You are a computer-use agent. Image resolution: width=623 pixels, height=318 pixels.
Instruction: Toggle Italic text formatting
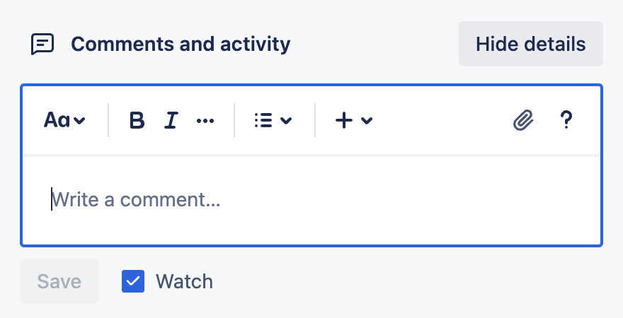171,120
